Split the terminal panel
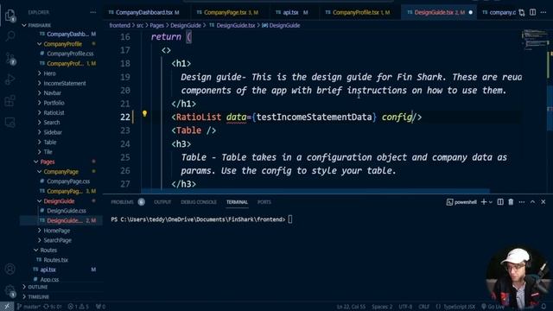553x311 pixels. point(500,201)
